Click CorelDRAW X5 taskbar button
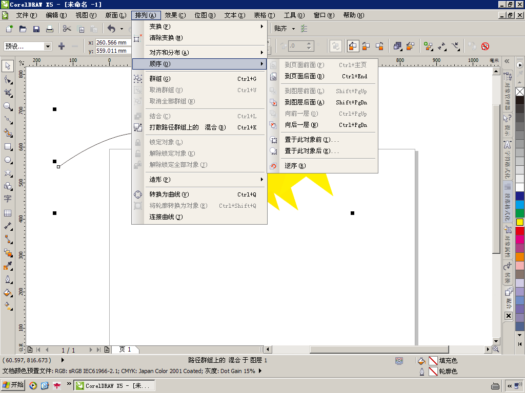Viewport: 525px width, 393px height. point(114,385)
